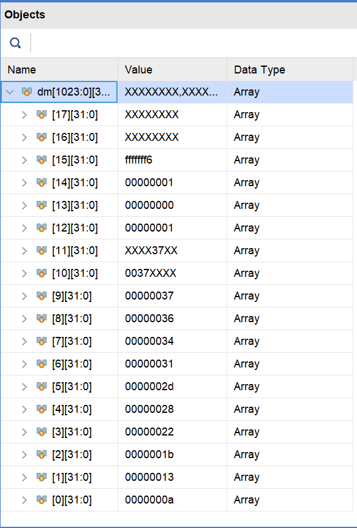
Task: Expand element [10][31:0] bits
Action: (x=24, y=273)
